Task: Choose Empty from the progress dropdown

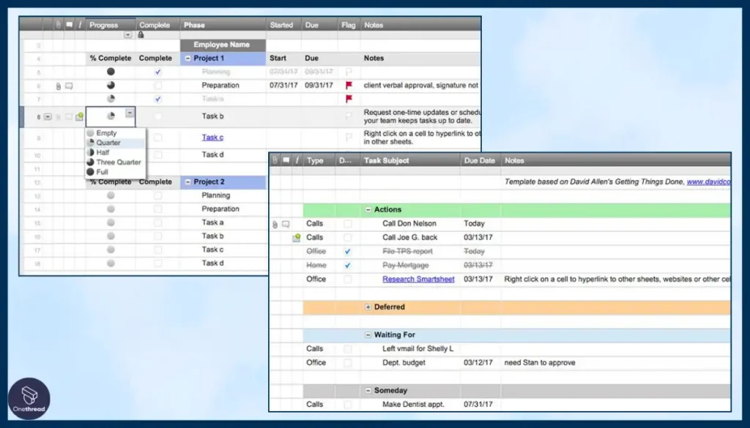Action: pos(115,133)
